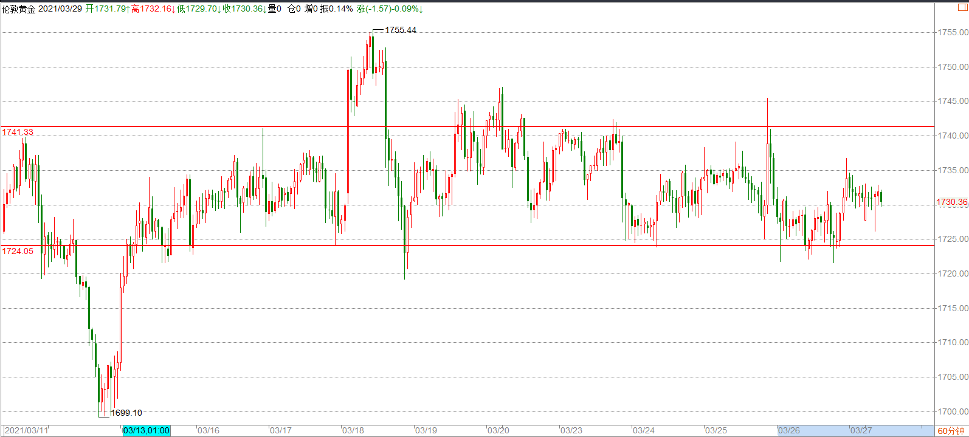Viewport: 969px width, 437px height.
Task: Click the 60分钟 period selector
Action: pyautogui.click(x=951, y=431)
